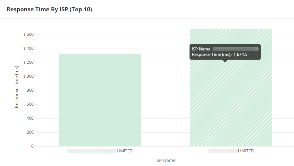The image size is (294, 166).
Task: Click the 1,200 y-axis tick label
Action: [x=28, y=62]
